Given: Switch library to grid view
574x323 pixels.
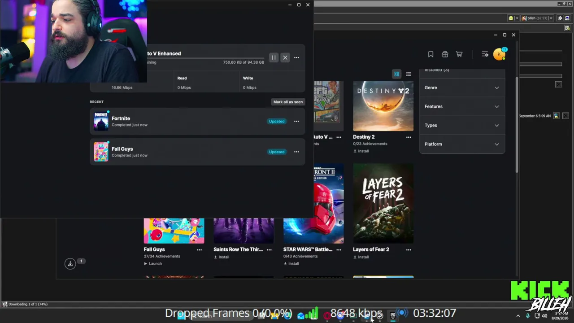Looking at the screenshot, I should coord(396,74).
